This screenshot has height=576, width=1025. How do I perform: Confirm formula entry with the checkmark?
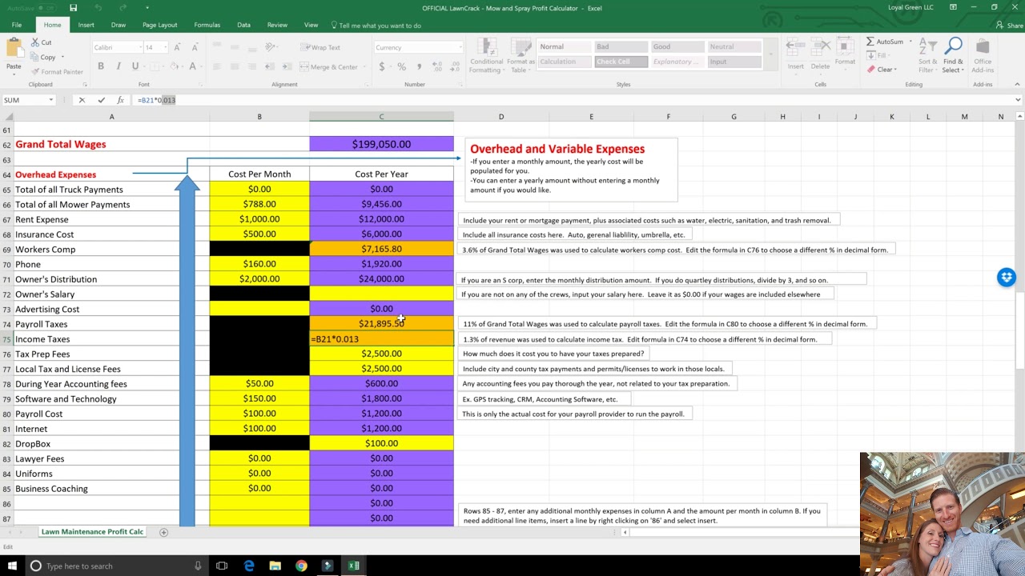pyautogui.click(x=101, y=100)
